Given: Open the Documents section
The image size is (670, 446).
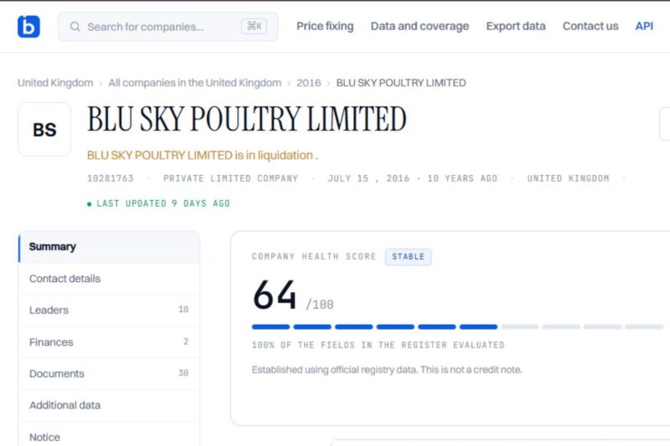Looking at the screenshot, I should click(109, 374).
